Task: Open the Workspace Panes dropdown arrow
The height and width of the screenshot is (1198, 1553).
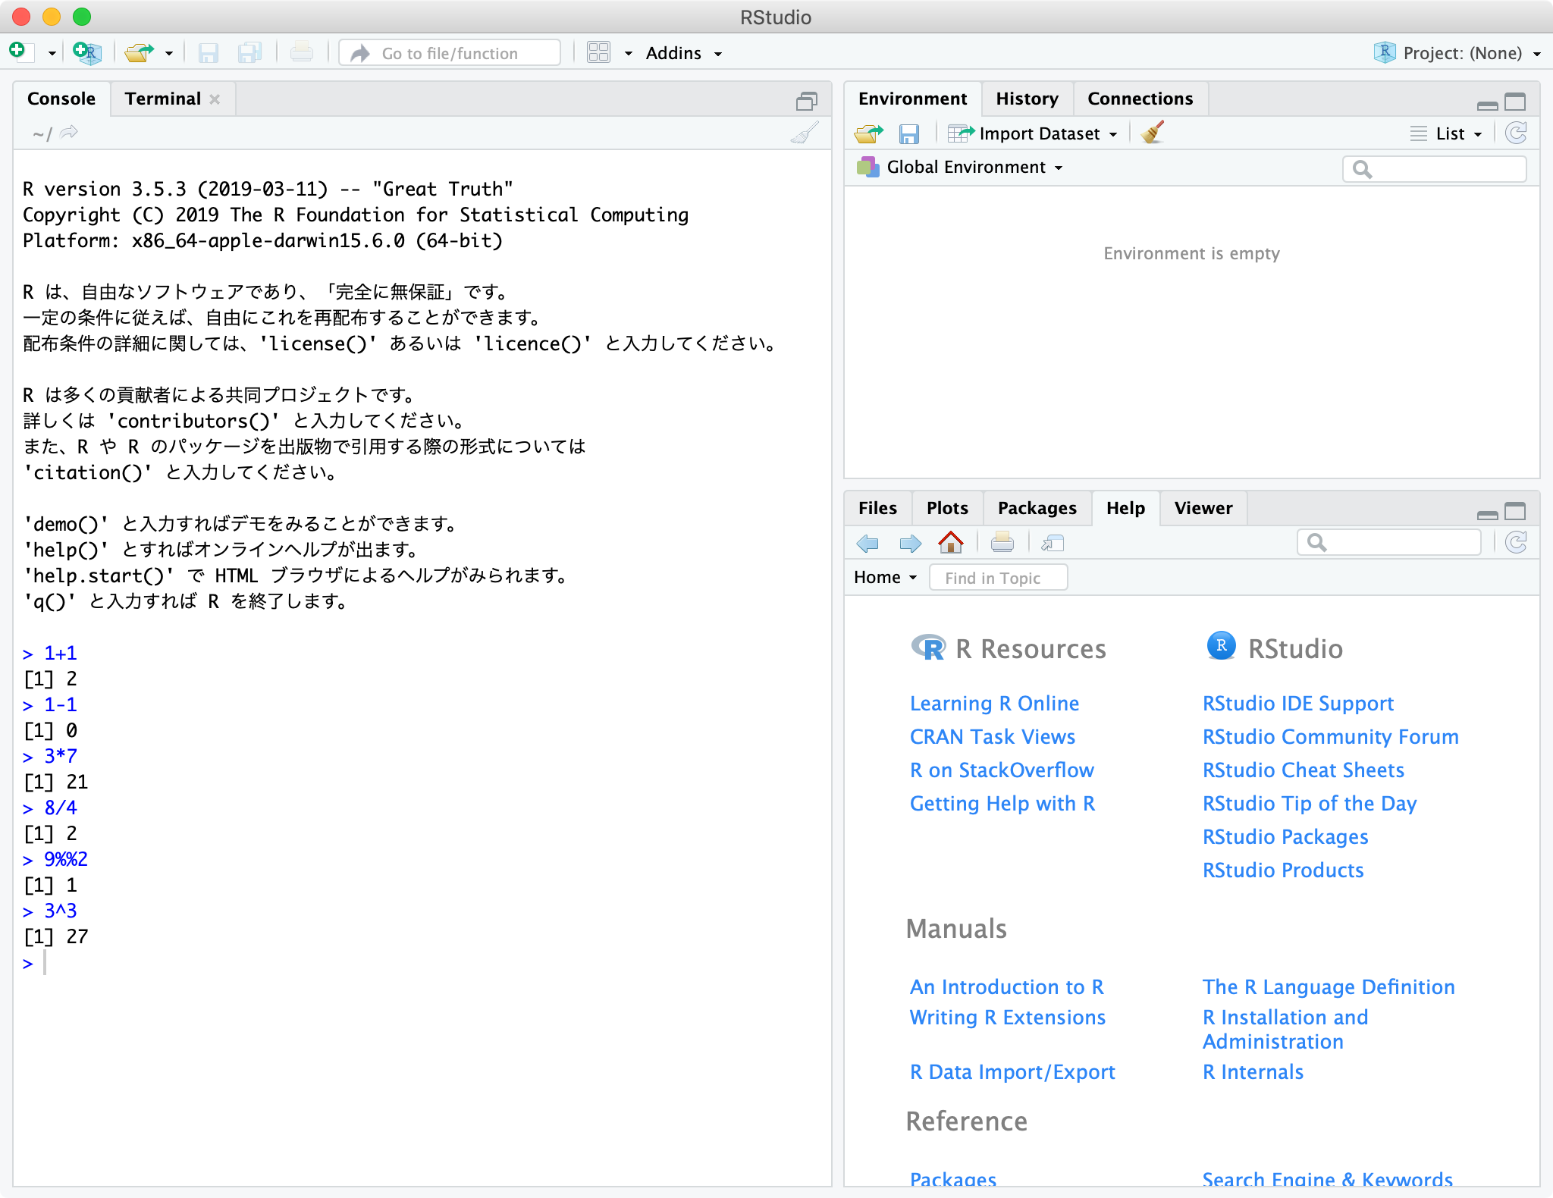Action: click(x=628, y=53)
